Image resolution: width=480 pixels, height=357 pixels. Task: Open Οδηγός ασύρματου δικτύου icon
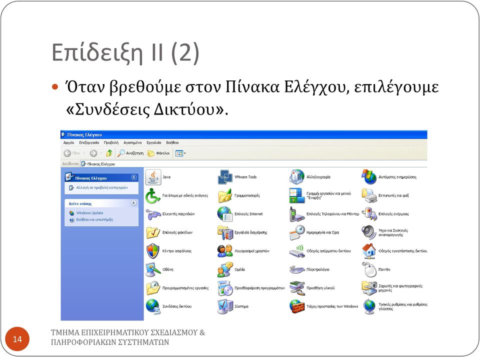pos(297,251)
